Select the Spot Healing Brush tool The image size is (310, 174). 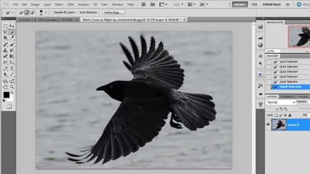(5, 44)
